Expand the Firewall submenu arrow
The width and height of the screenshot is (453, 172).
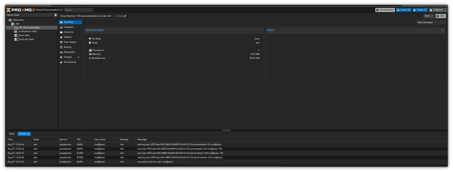pos(78,57)
